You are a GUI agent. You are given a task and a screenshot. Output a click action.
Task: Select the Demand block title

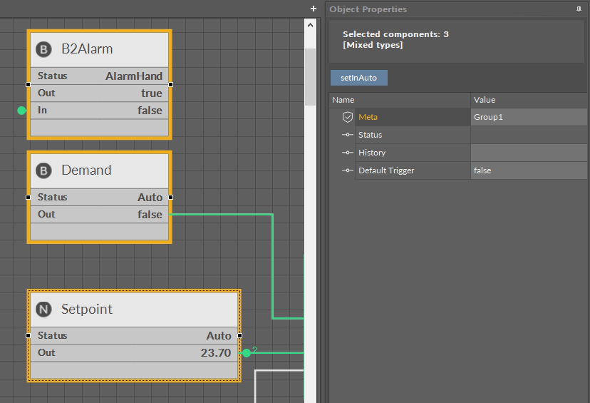86,170
